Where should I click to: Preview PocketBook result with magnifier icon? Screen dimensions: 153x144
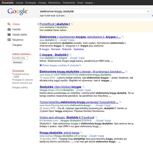(x=72, y=24)
